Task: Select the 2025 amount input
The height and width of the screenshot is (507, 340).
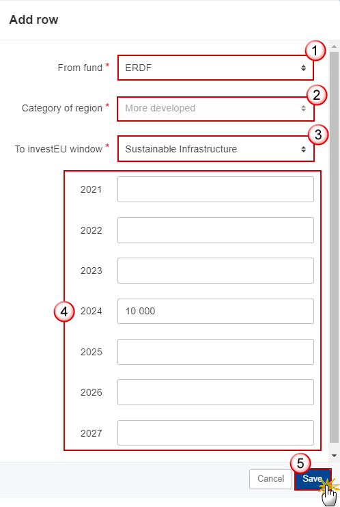Action: coord(216,352)
